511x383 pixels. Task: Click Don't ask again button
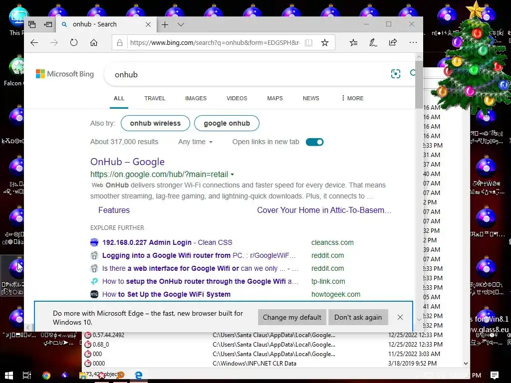[x=358, y=317]
